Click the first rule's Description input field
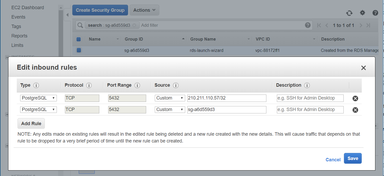384x176 pixels. (x=310, y=98)
